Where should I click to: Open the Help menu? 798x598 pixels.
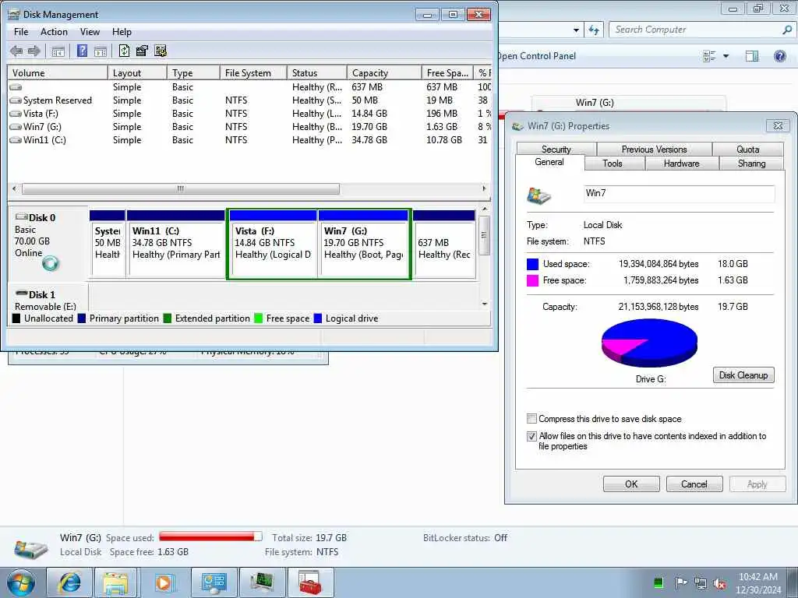[x=122, y=31]
